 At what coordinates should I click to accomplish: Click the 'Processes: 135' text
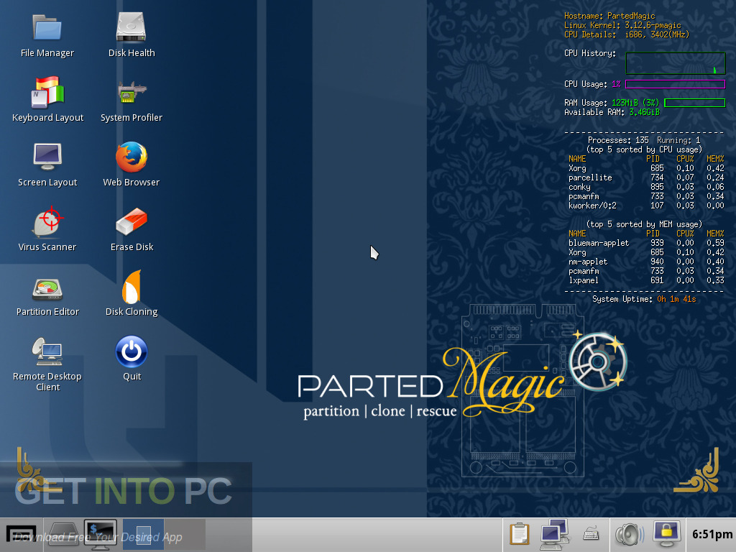[x=617, y=140]
